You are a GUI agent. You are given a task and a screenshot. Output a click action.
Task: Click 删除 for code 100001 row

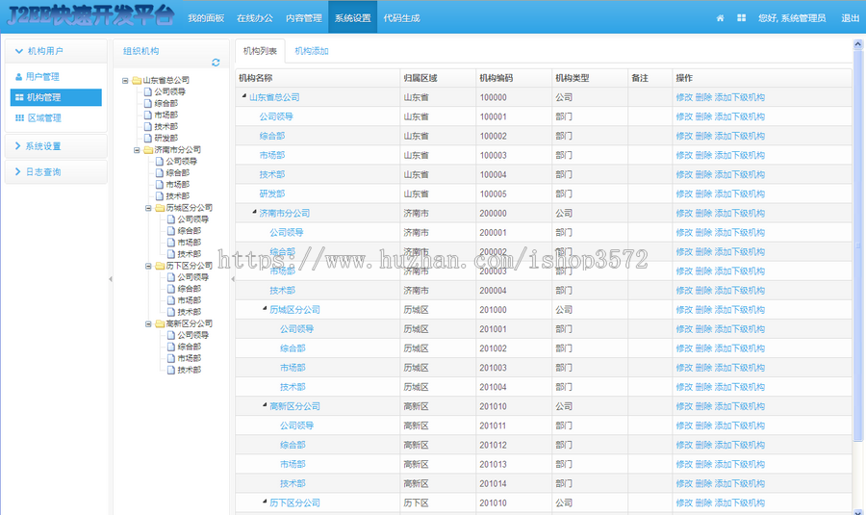tap(703, 116)
